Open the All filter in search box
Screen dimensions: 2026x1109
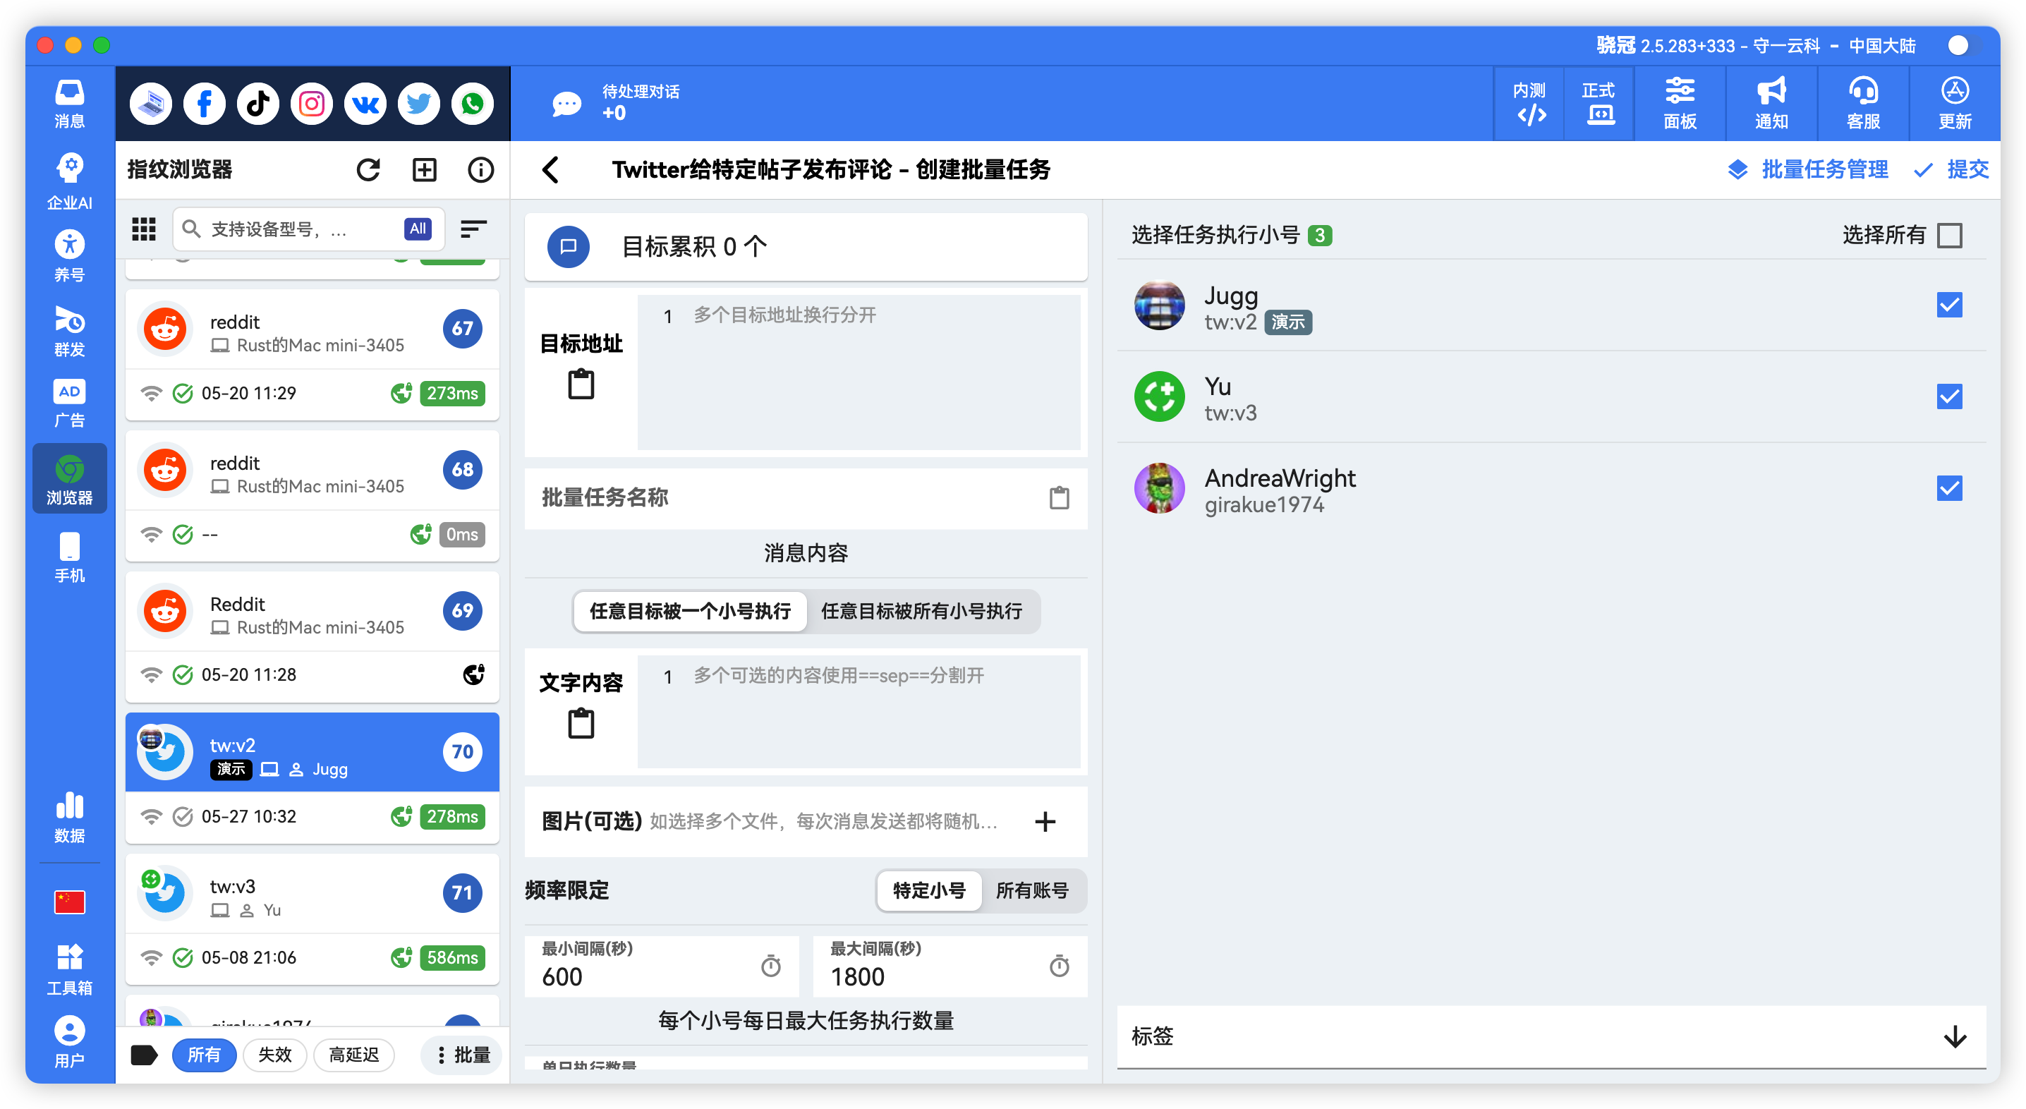[418, 229]
